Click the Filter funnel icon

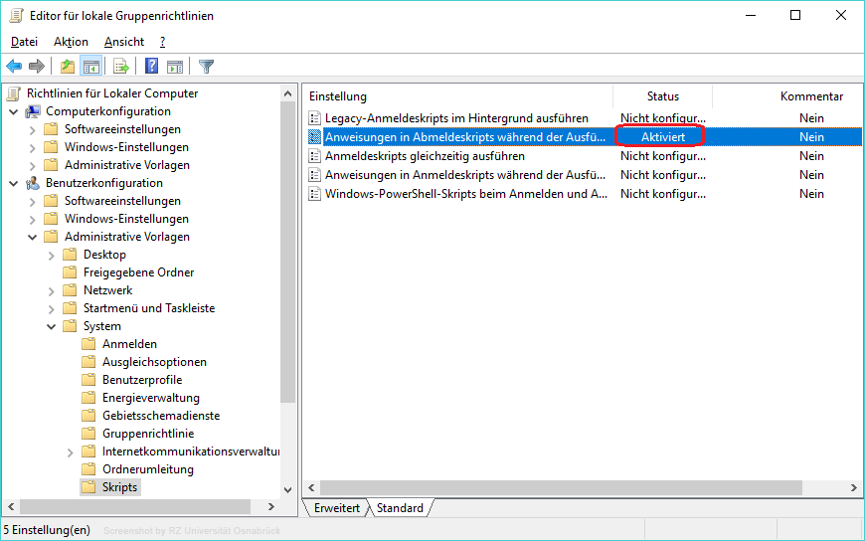206,67
